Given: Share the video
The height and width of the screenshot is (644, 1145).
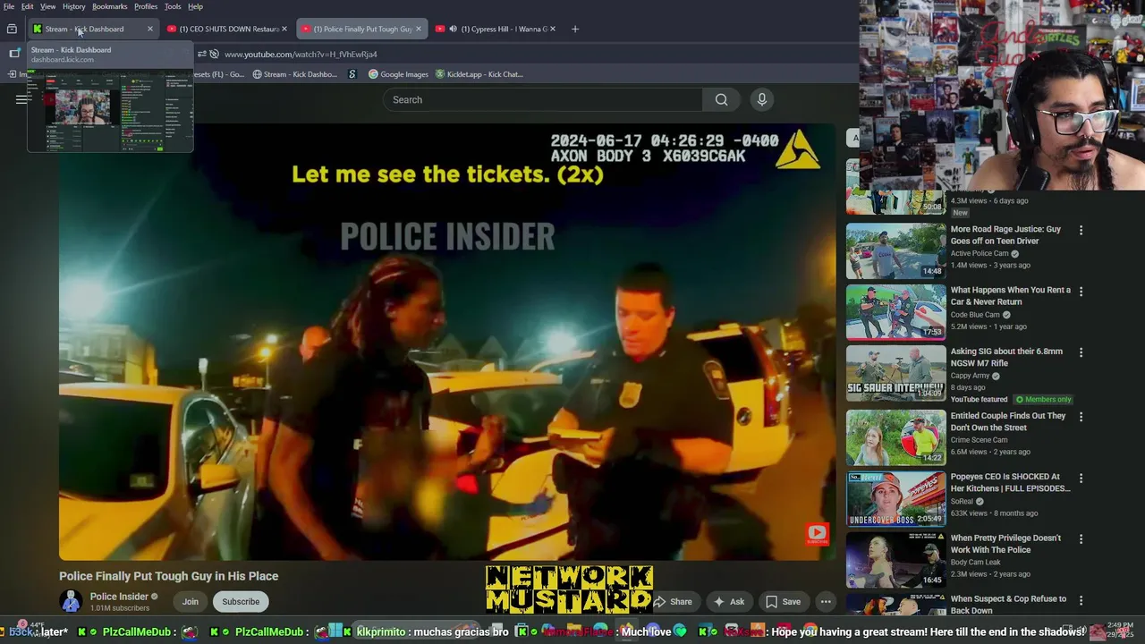Looking at the screenshot, I should point(674,601).
